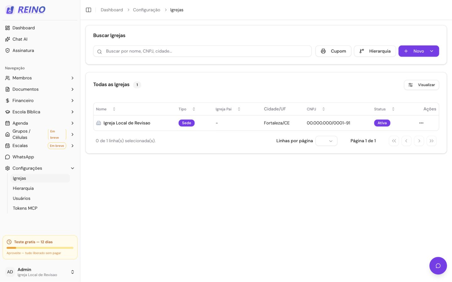
Task: Open the Hierarquia view button
Action: coord(375,51)
